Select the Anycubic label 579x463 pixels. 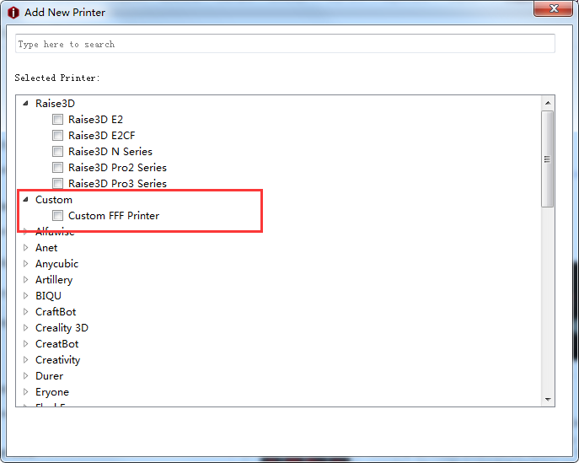pos(56,263)
